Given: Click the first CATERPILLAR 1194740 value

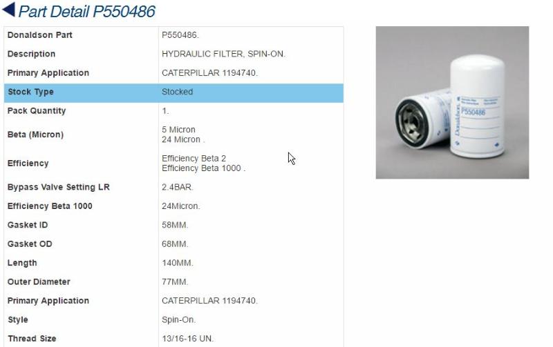Looking at the screenshot, I should tap(209, 73).
